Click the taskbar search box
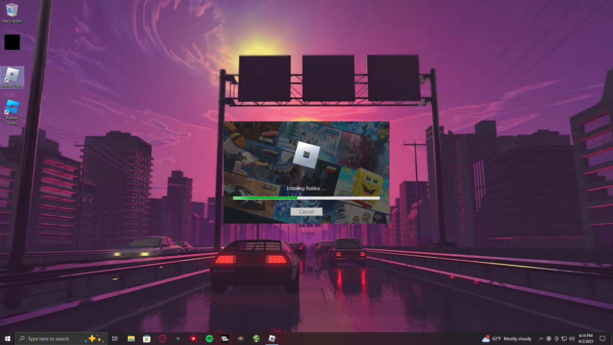The height and width of the screenshot is (345, 613). pos(51,339)
